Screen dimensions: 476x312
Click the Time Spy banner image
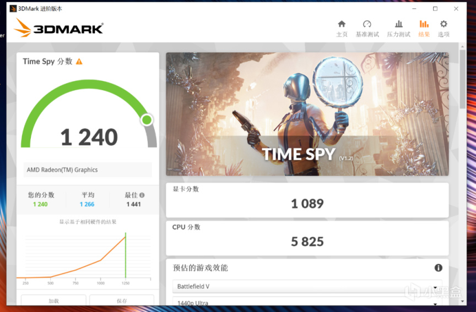[307, 114]
